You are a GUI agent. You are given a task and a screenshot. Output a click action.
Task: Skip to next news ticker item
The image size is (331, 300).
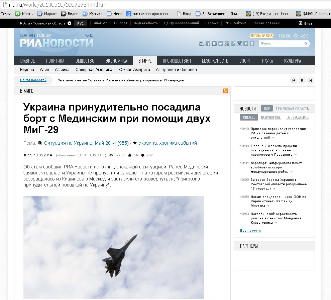[x=311, y=80]
